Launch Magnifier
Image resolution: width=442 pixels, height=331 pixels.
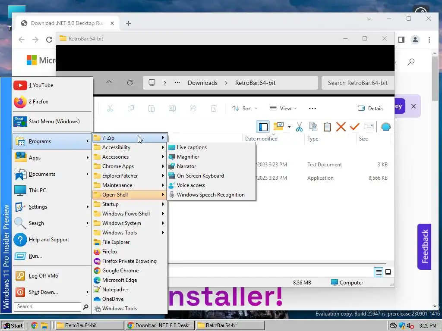click(211, 157)
